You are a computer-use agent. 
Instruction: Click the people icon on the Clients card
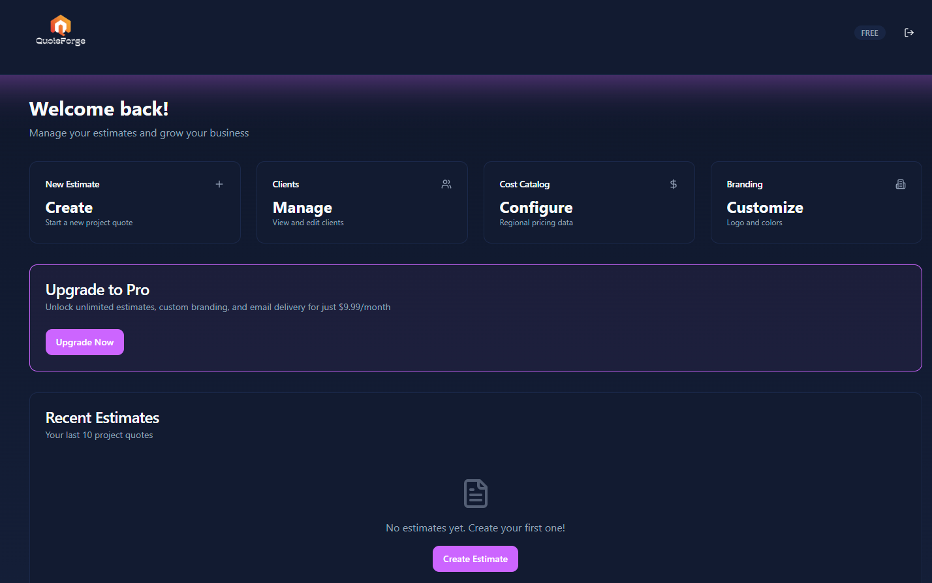pyautogui.click(x=446, y=184)
